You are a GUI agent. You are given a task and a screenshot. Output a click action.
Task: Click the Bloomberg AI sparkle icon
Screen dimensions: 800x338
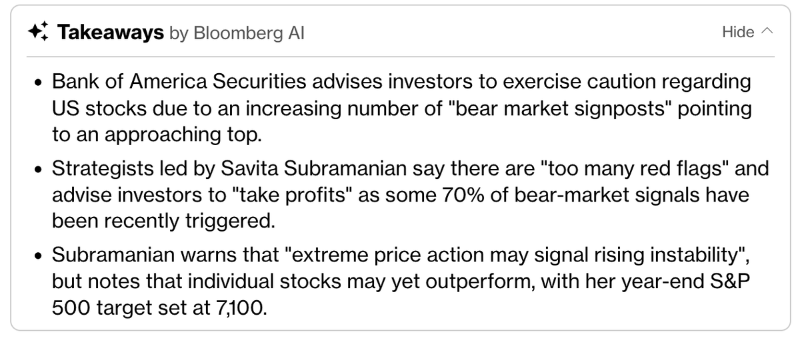pyautogui.click(x=38, y=33)
